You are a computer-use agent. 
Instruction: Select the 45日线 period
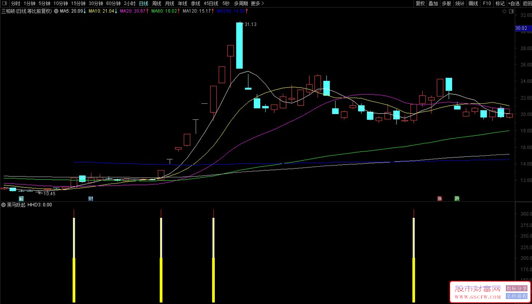coord(211,4)
